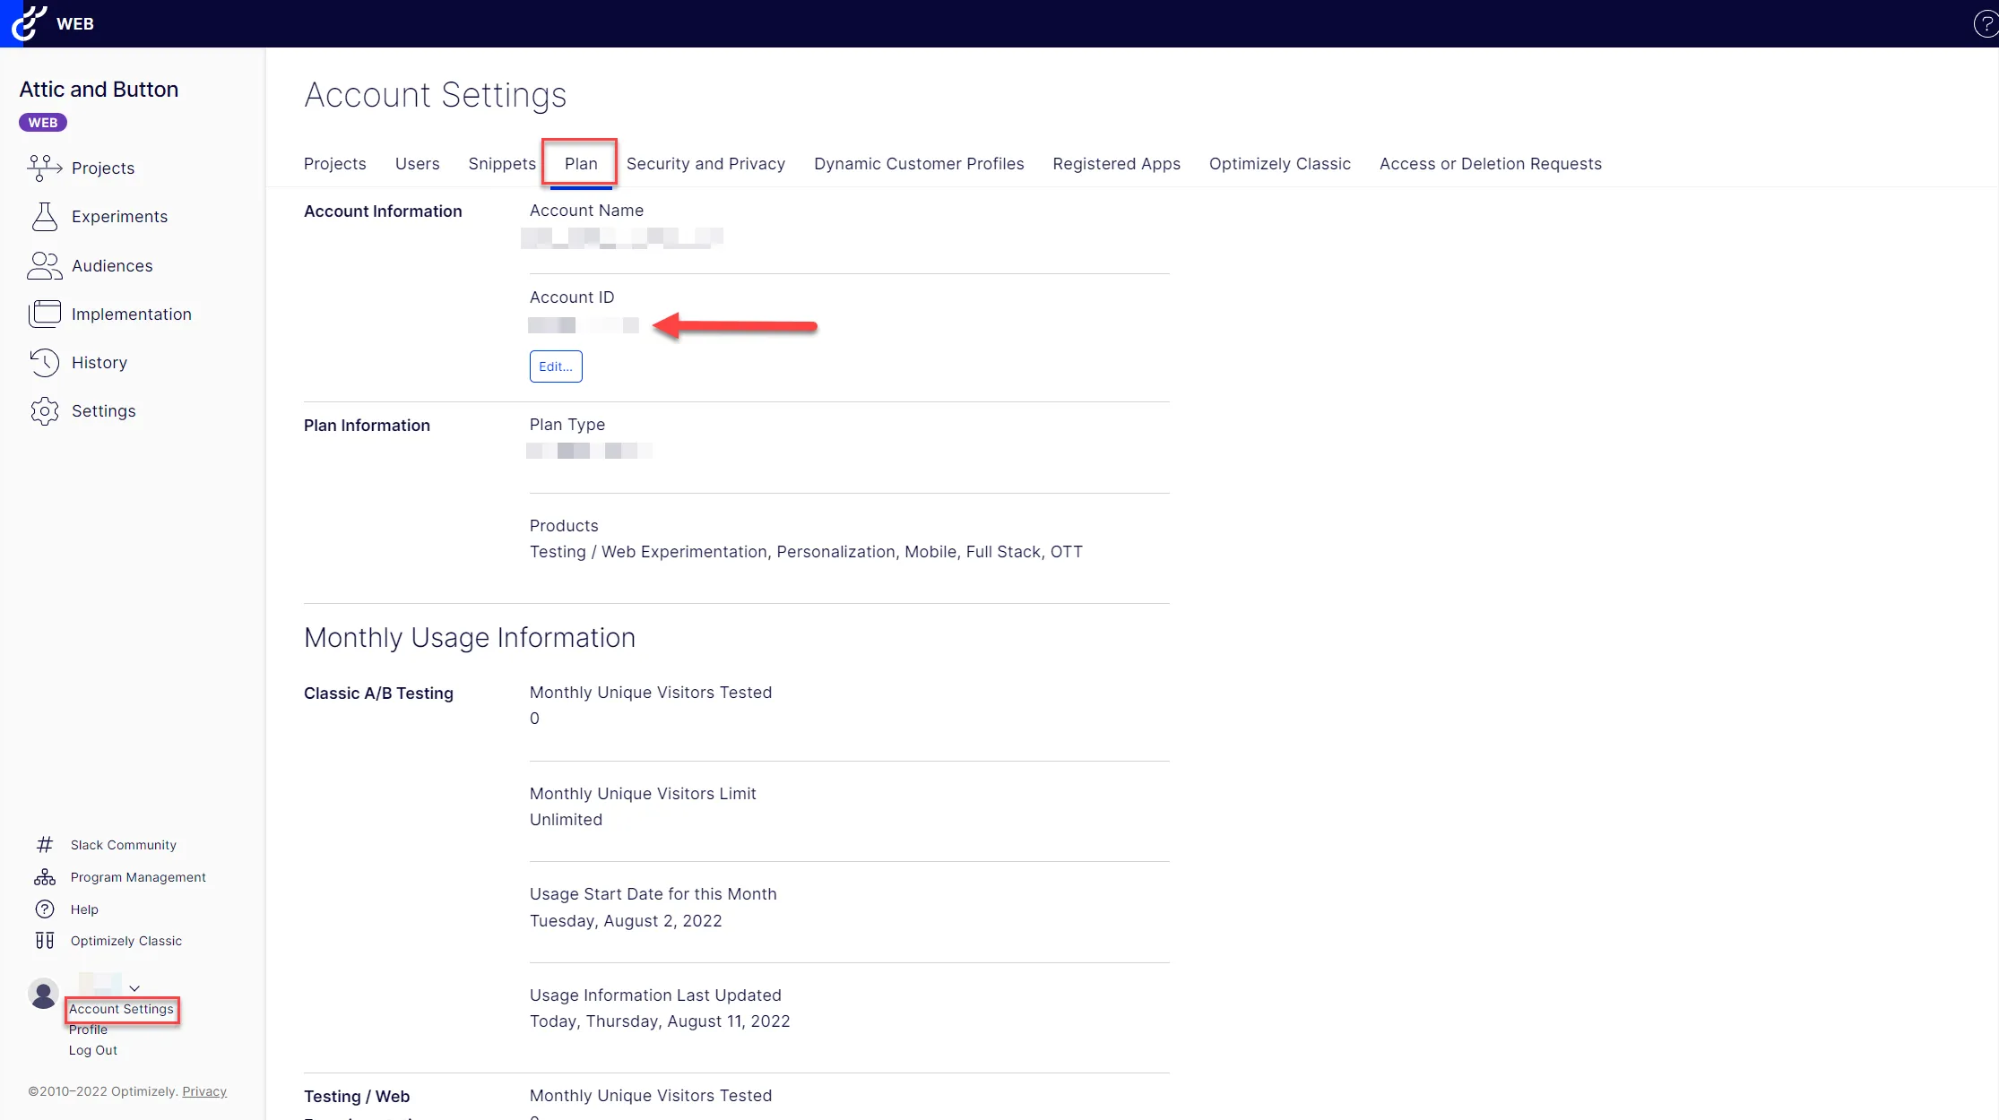This screenshot has height=1120, width=1999.
Task: Click the Account Information section label
Action: click(x=383, y=211)
